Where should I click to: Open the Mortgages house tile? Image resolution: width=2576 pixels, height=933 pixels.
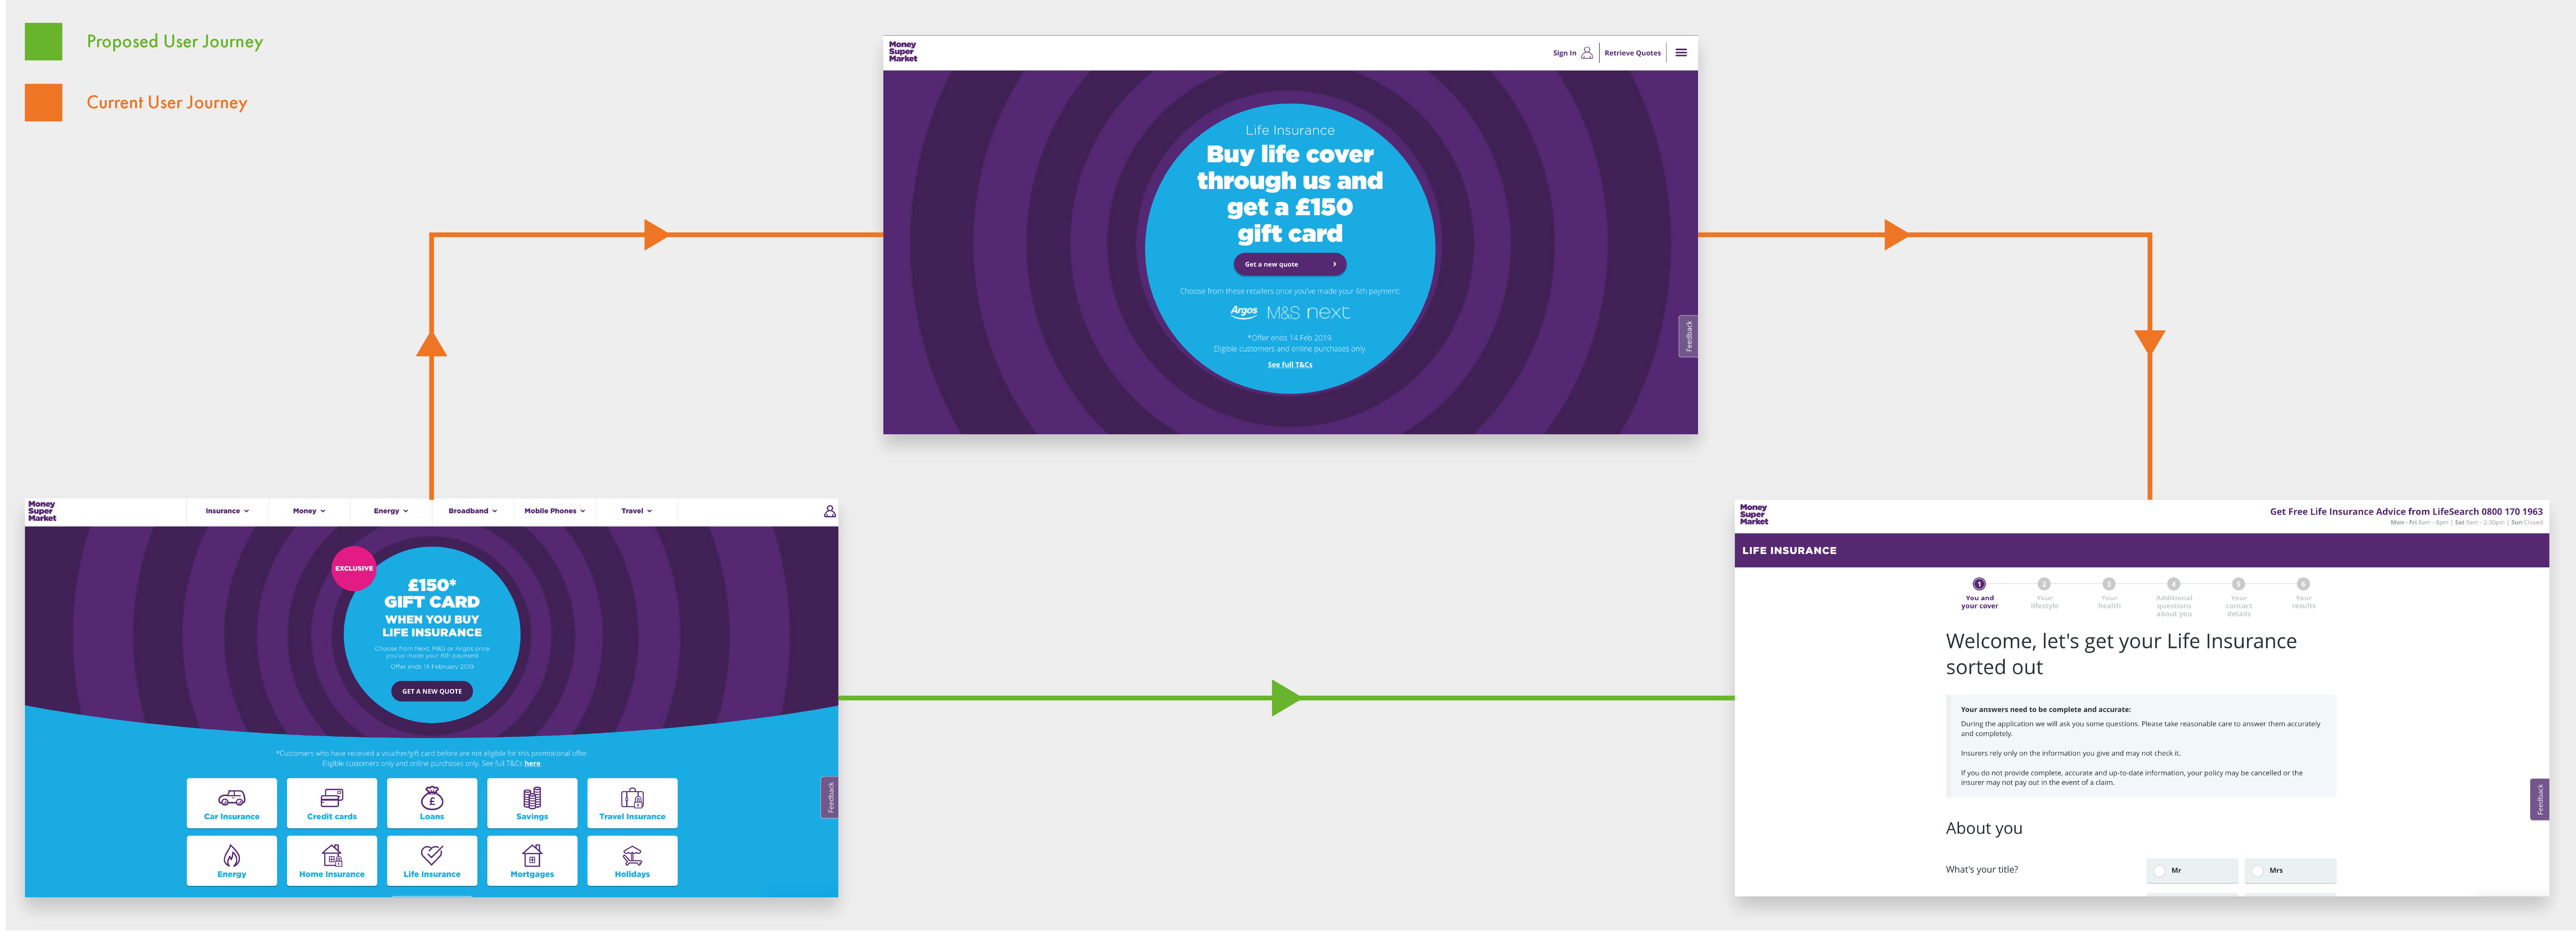pyautogui.click(x=532, y=861)
